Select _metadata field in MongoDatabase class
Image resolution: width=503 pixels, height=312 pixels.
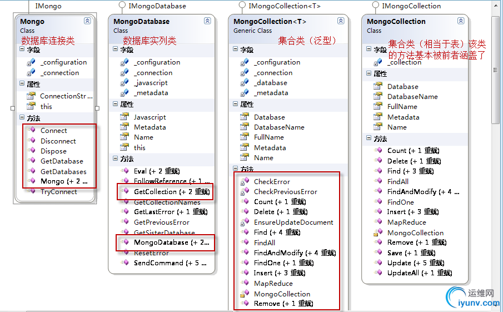151,93
